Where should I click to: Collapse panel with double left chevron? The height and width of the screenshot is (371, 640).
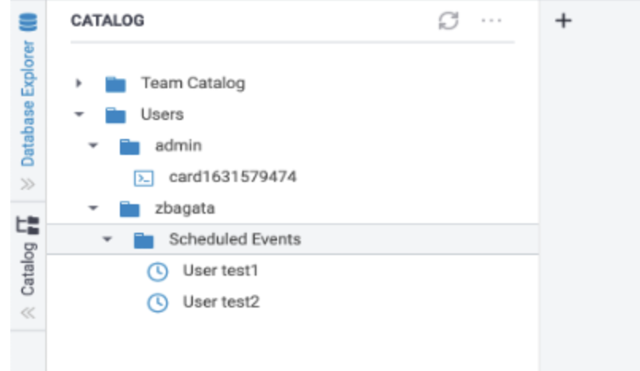(x=28, y=313)
